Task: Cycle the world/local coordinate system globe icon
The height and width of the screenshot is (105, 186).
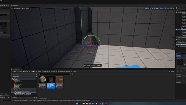Action: coord(153,8)
